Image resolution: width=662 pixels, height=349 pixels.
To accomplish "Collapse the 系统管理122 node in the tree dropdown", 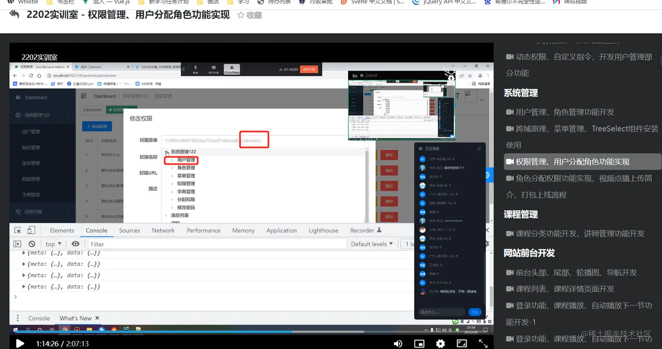I will click(167, 152).
